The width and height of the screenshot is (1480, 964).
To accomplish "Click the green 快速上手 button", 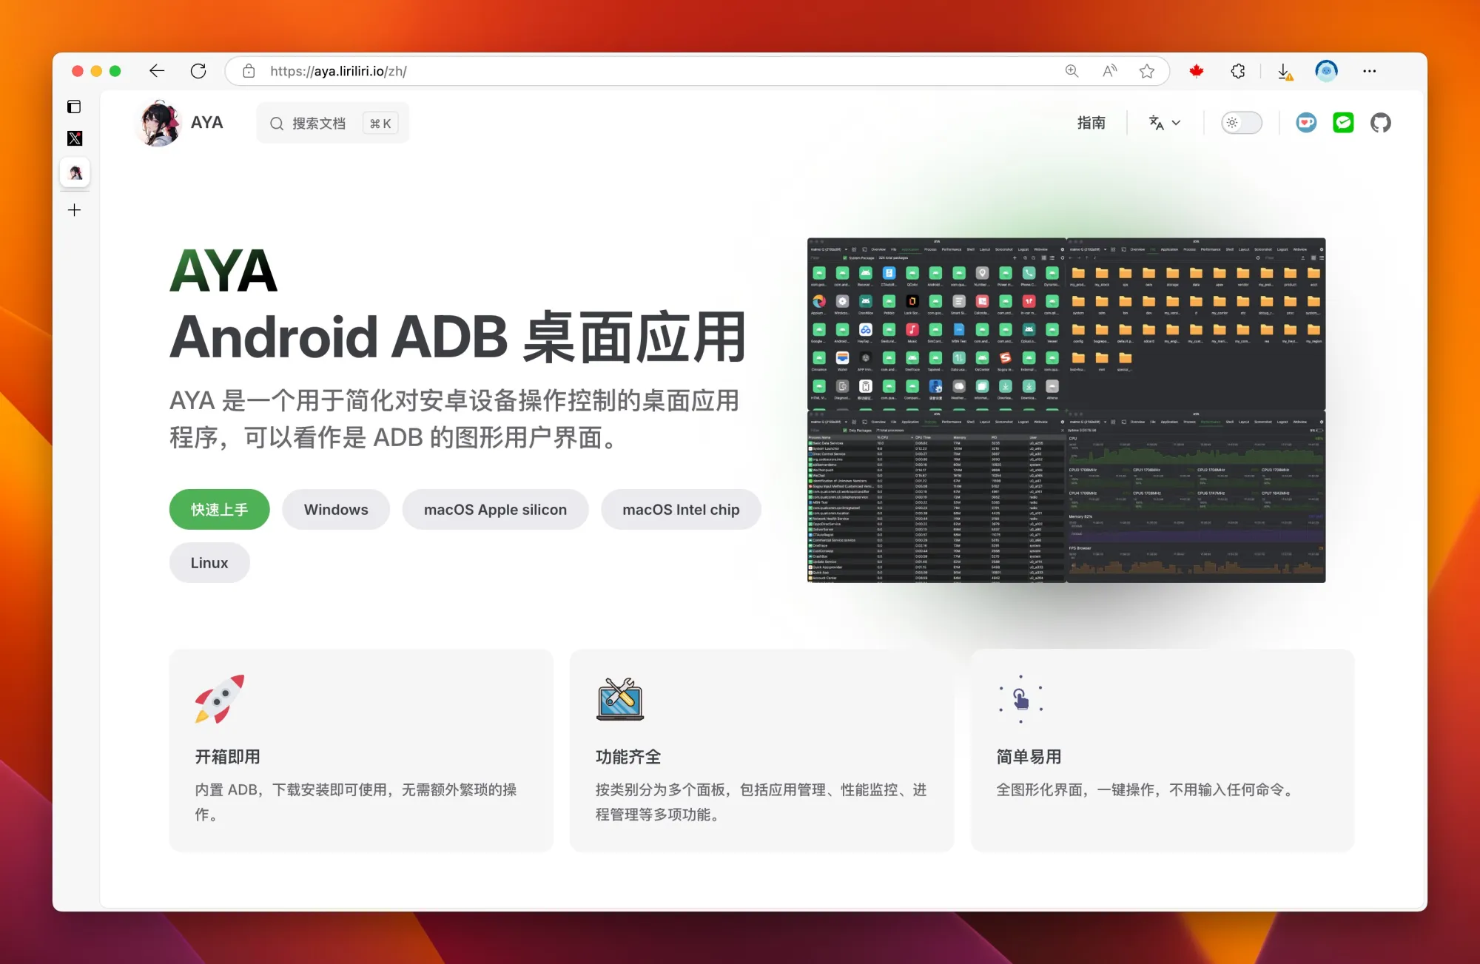I will click(219, 510).
